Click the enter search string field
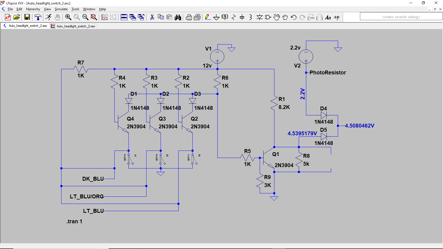 [x=401, y=17]
